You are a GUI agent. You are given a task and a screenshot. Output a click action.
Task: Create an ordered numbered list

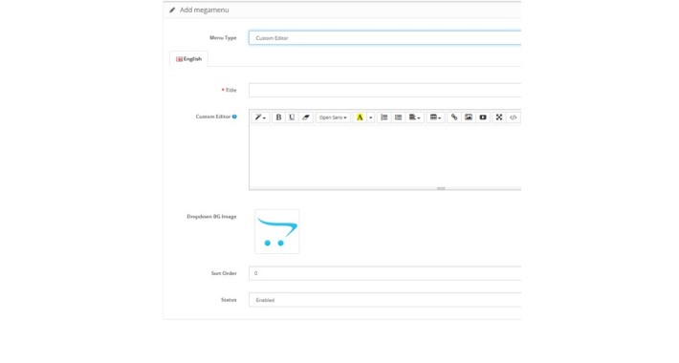[383, 117]
